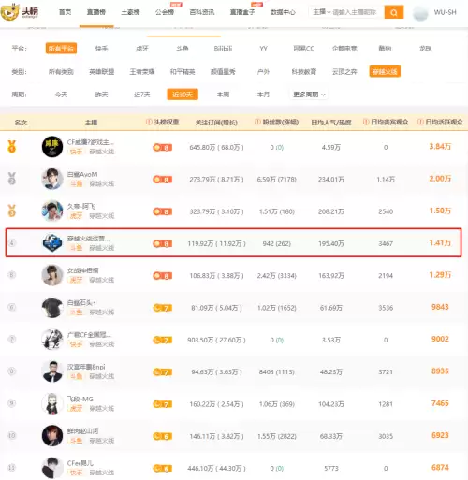
Task: Click the weight badge 8 for 白鲨AyoM
Action: pos(162,180)
